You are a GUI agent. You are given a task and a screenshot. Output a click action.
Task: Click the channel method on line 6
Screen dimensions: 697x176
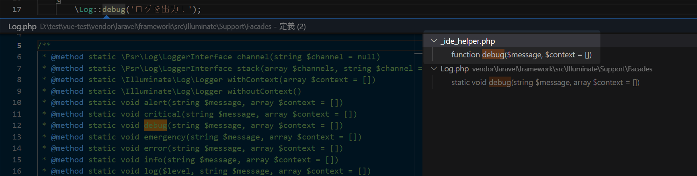(253, 57)
